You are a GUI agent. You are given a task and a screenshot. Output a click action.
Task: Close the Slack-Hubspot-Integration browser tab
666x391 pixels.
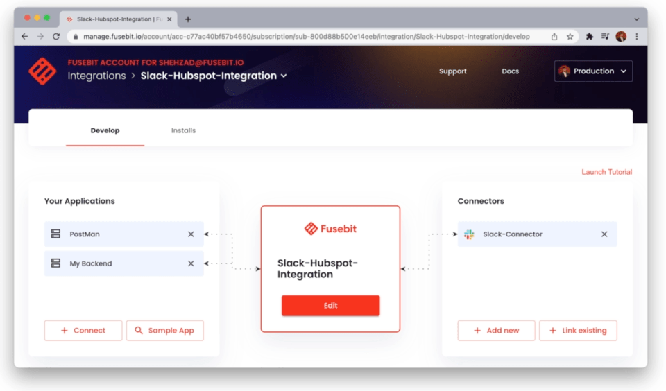[169, 19]
